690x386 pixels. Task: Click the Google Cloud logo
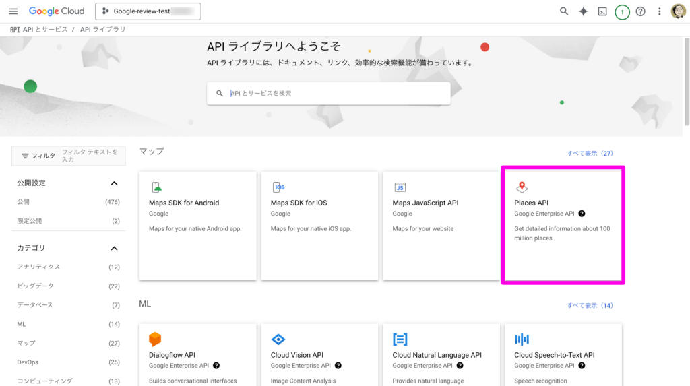point(57,11)
